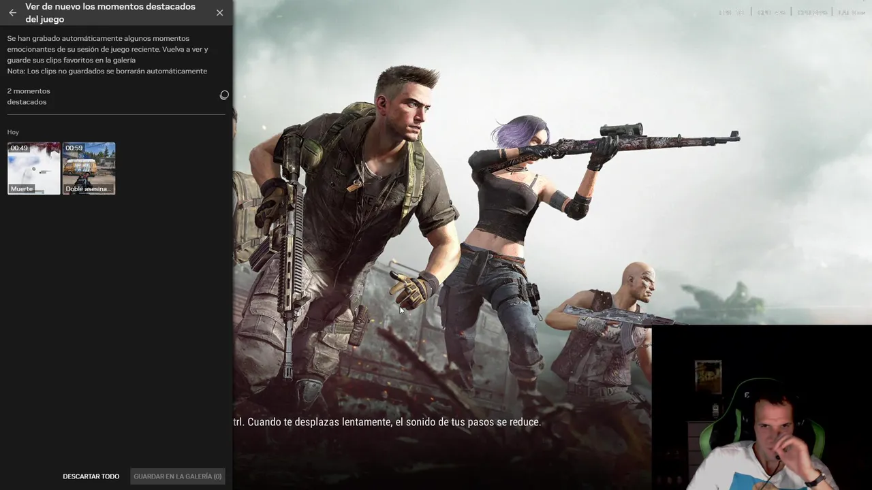The width and height of the screenshot is (872, 490).
Task: Click the '2 momentos destacados' count text
Action: (x=29, y=96)
